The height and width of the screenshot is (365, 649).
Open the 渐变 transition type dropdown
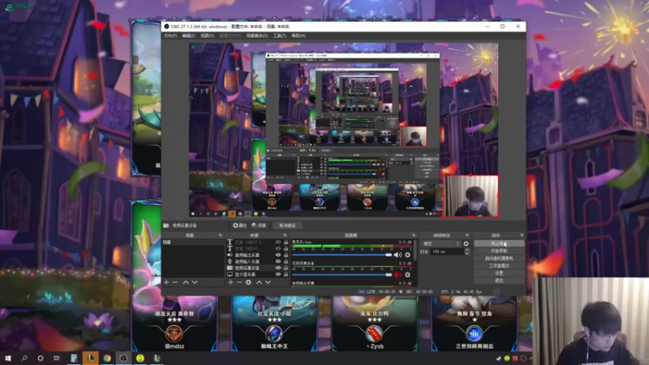click(x=441, y=244)
